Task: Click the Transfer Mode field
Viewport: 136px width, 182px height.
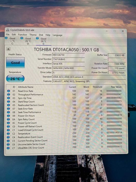Action: 68,68
